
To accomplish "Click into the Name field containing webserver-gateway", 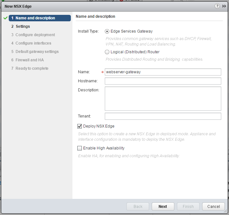I will (163, 72).
